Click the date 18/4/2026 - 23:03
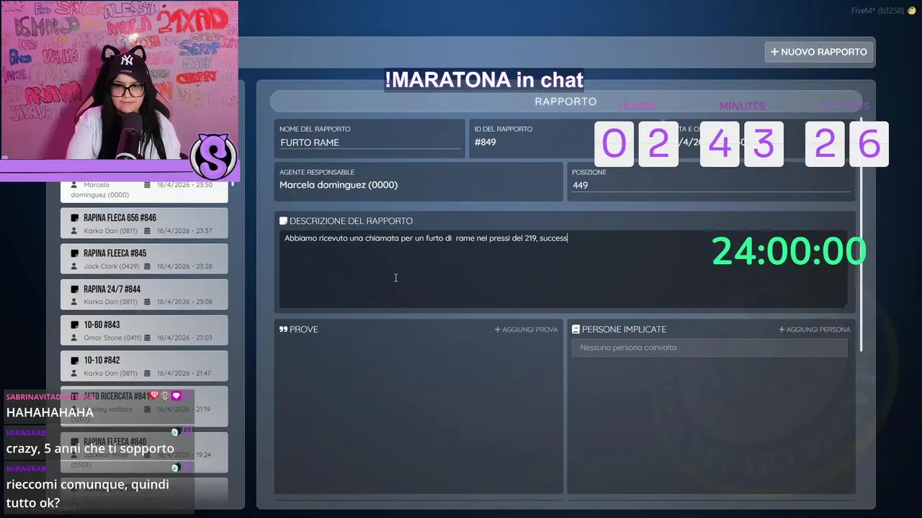The height and width of the screenshot is (518, 922). point(184,337)
